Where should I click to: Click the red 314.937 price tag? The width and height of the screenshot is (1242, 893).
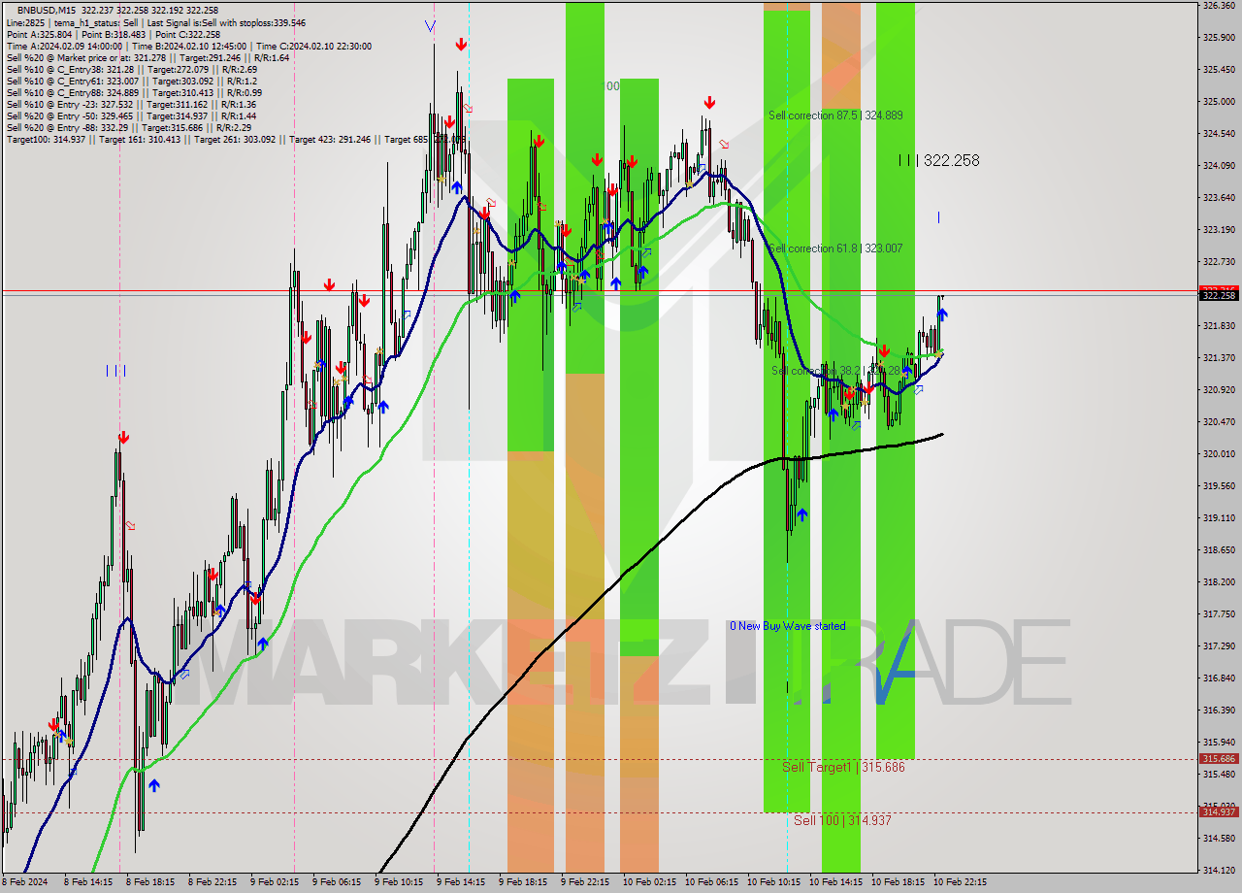pyautogui.click(x=1219, y=812)
